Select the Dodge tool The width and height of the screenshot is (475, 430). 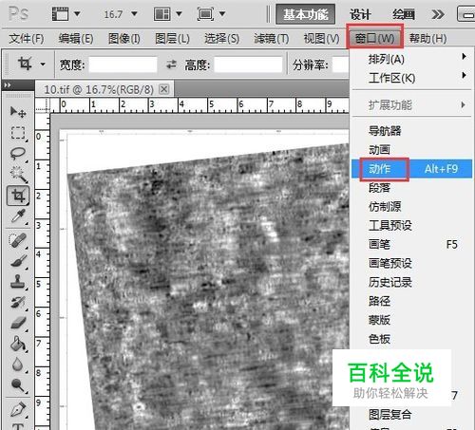coord(18,385)
